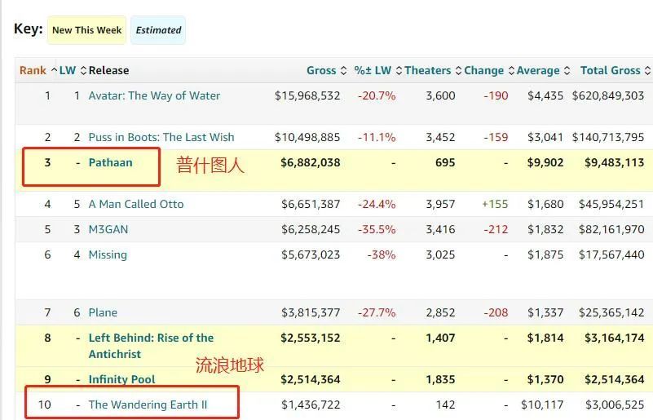This screenshot has height=420, width=653.
Task: Select Missing gross $5,673,023
Action: point(311,254)
